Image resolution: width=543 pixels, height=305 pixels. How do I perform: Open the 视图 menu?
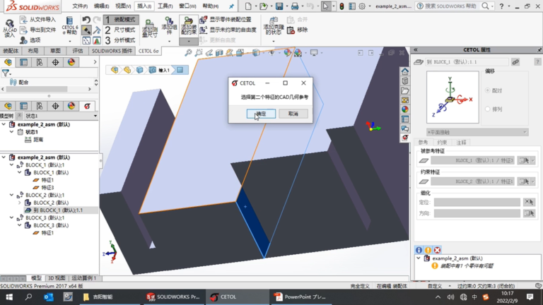(123, 6)
